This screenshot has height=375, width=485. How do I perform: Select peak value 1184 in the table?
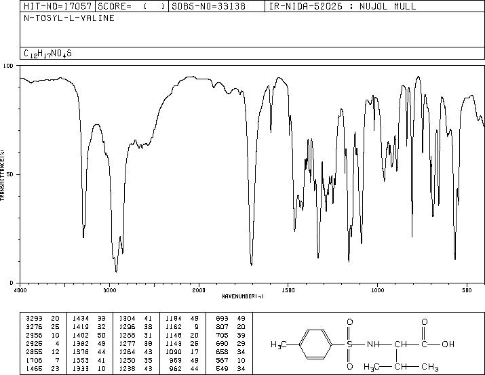tap(174, 319)
